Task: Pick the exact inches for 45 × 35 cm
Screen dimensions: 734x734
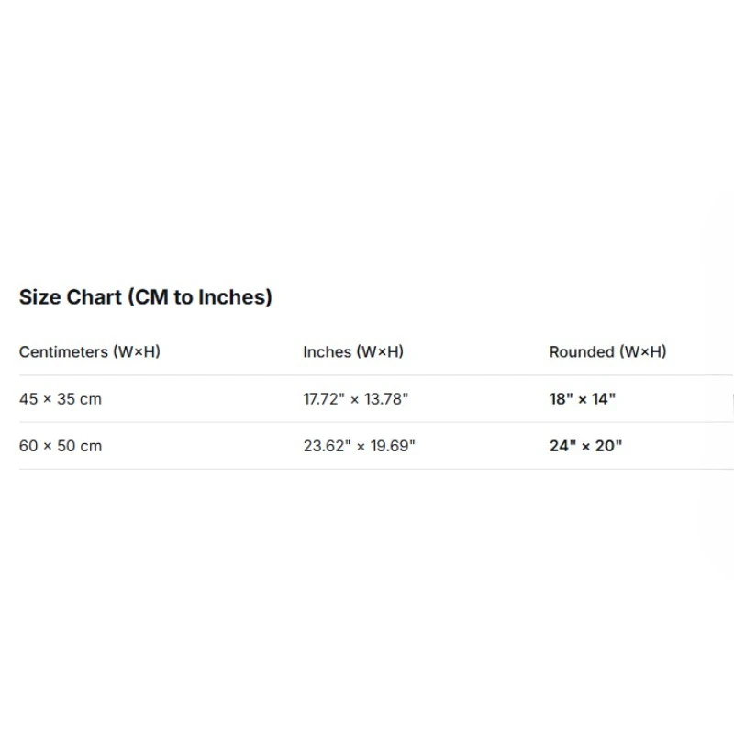Action: coord(356,399)
